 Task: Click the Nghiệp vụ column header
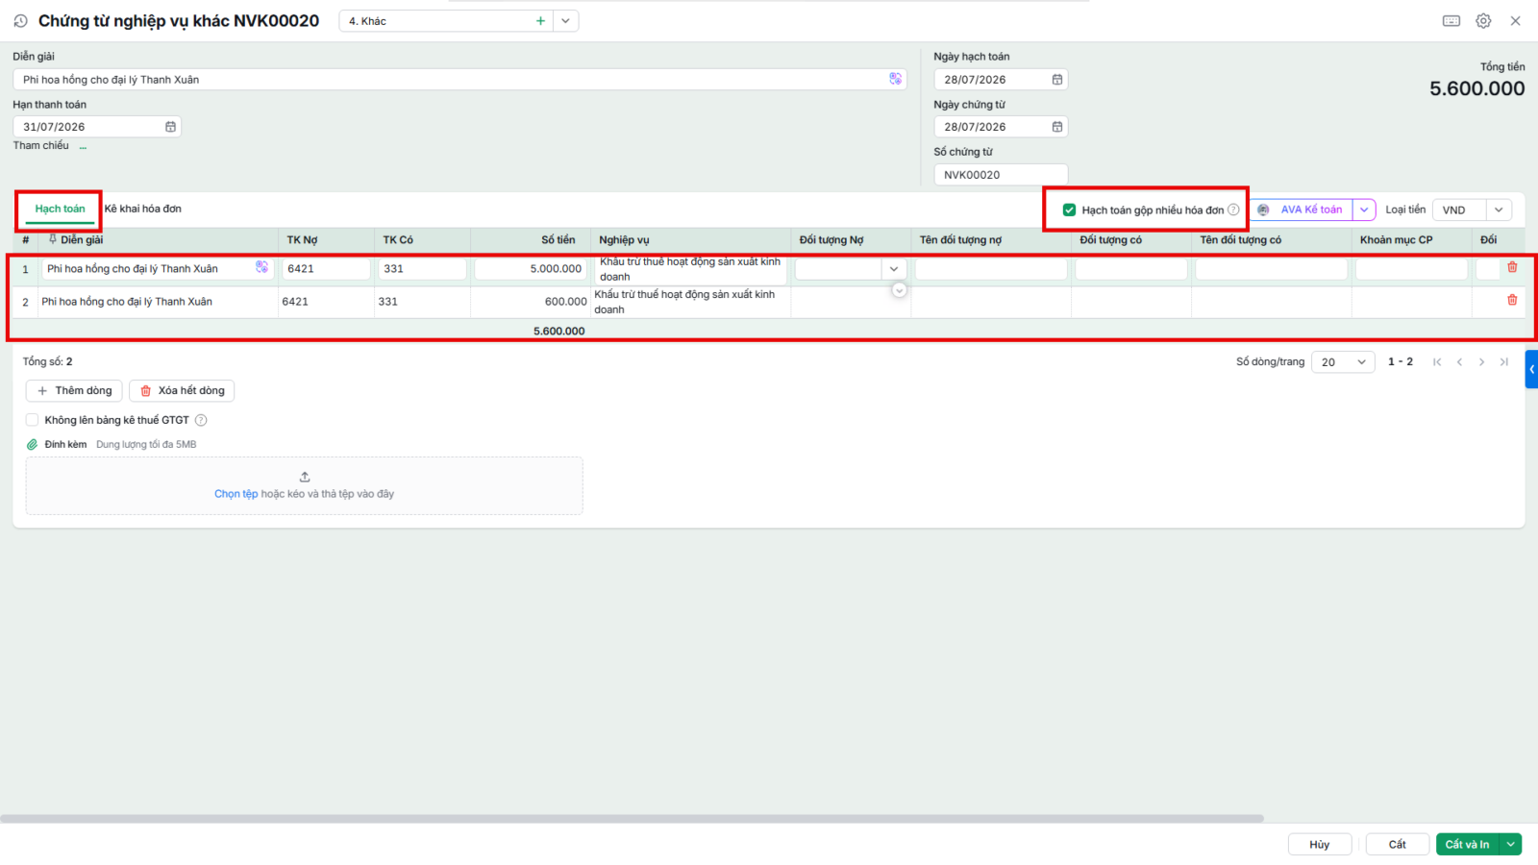(x=624, y=240)
